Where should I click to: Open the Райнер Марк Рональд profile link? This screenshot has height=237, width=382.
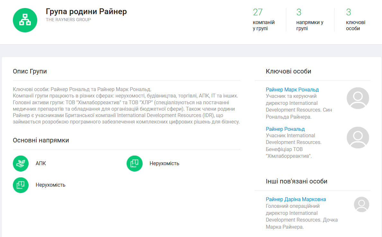coord(292,90)
